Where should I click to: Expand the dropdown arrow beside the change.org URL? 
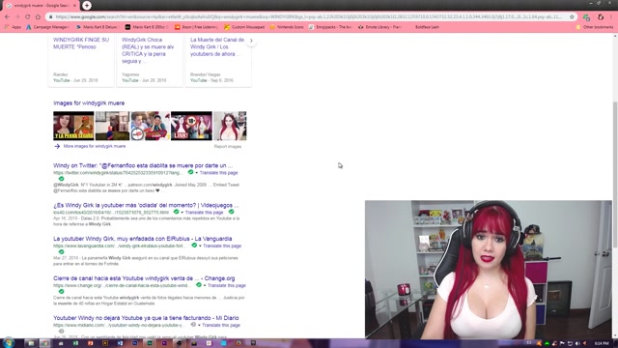[x=205, y=285]
